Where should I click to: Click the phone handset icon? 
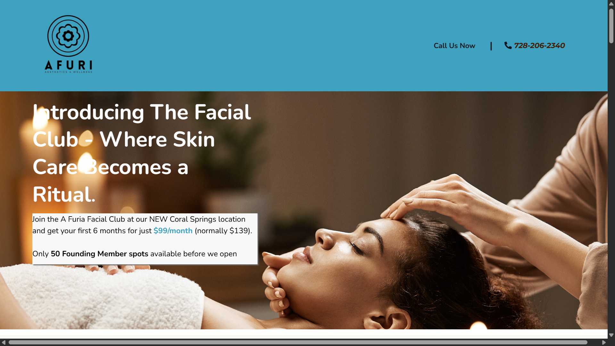coord(508,45)
